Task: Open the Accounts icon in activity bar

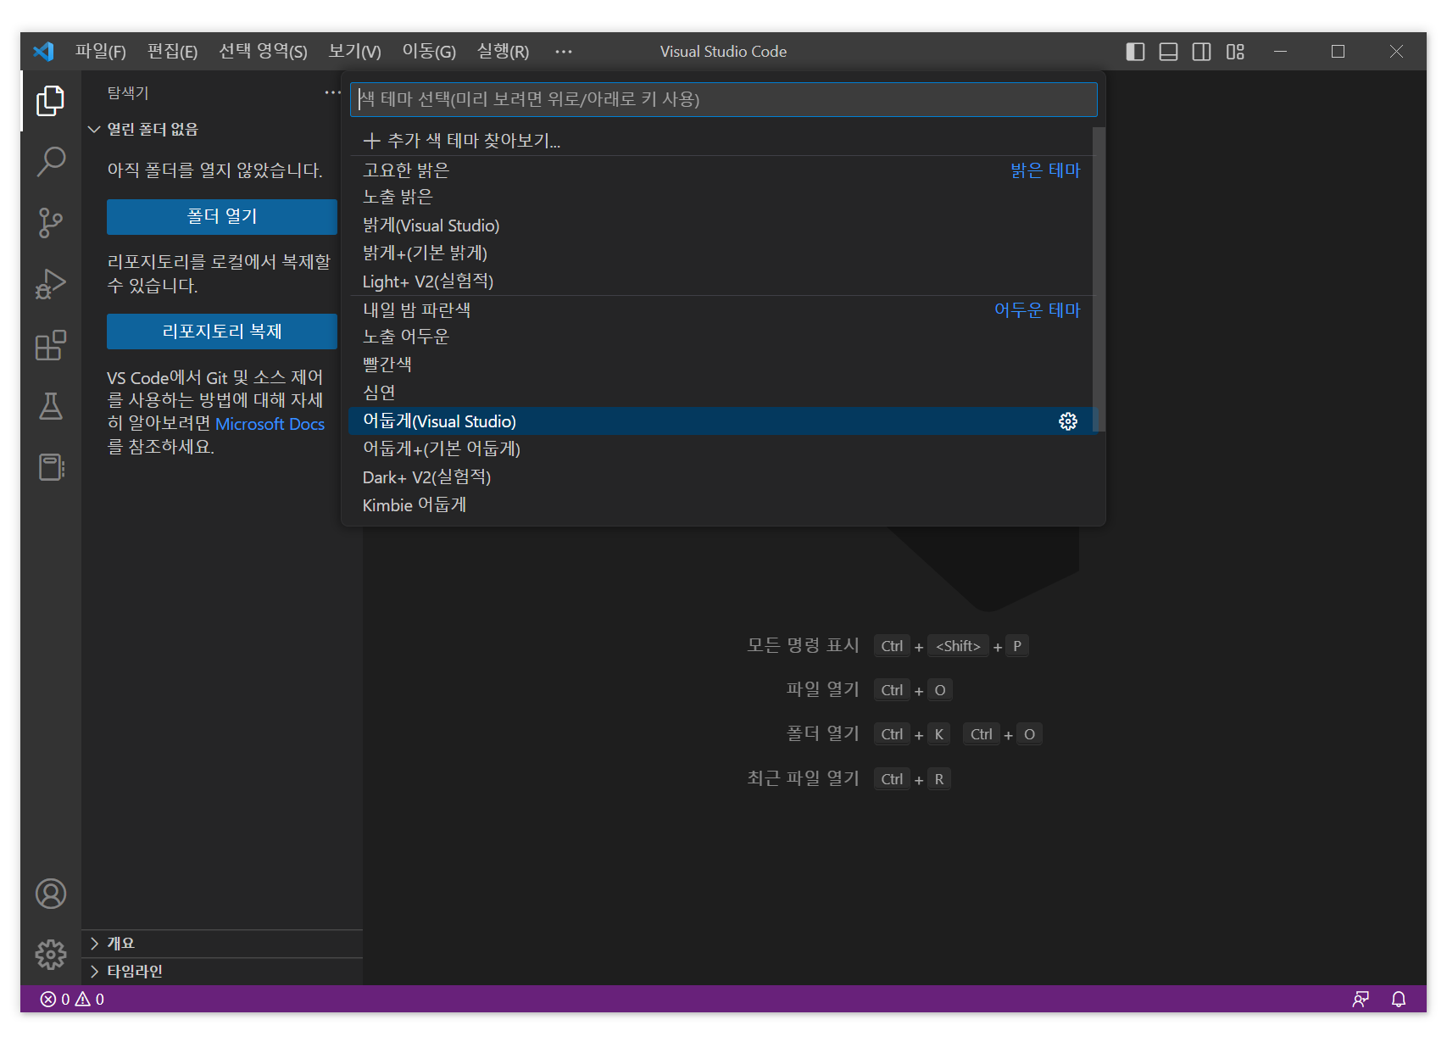Action: click(x=51, y=894)
